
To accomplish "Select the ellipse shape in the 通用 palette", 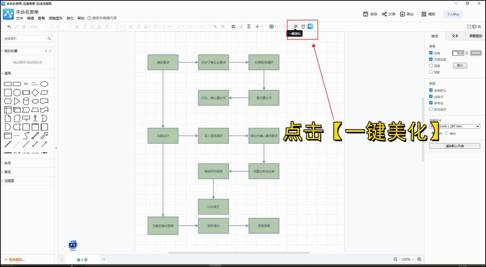I will tap(44, 84).
